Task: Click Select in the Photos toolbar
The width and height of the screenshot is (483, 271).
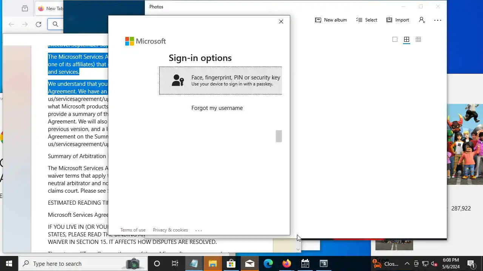Action: point(367,20)
